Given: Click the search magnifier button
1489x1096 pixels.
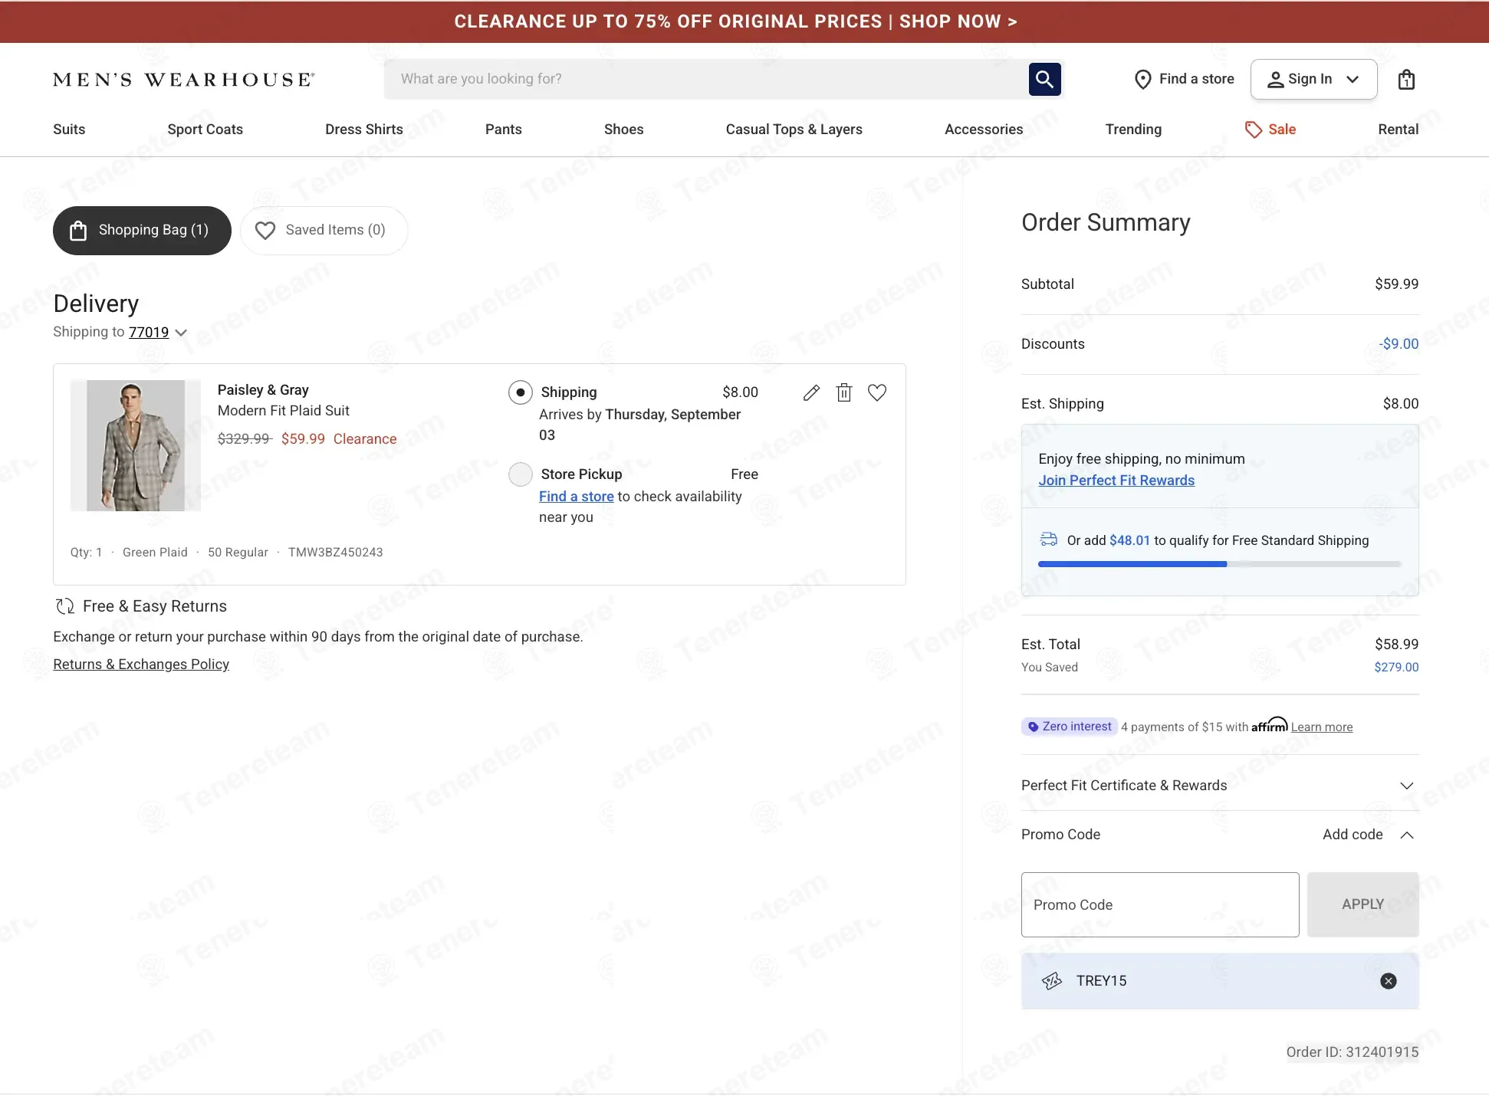Looking at the screenshot, I should tap(1044, 79).
